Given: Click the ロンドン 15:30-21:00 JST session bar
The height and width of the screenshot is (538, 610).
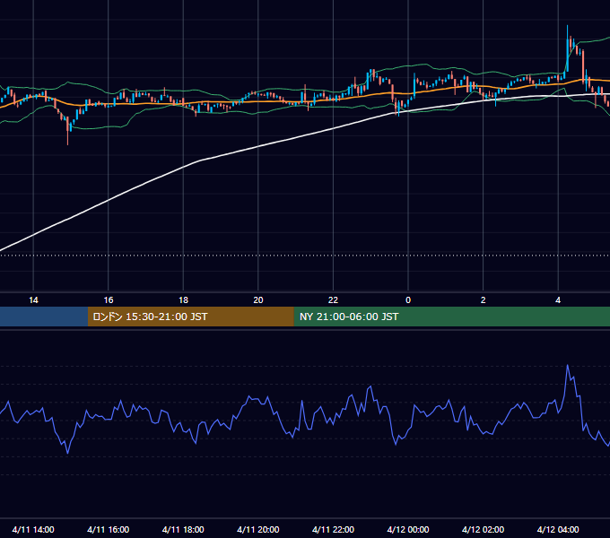Looking at the screenshot, I should pos(190,317).
